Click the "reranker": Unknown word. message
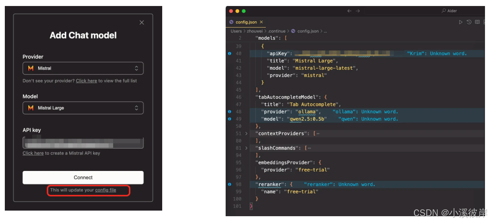 tap(339, 185)
